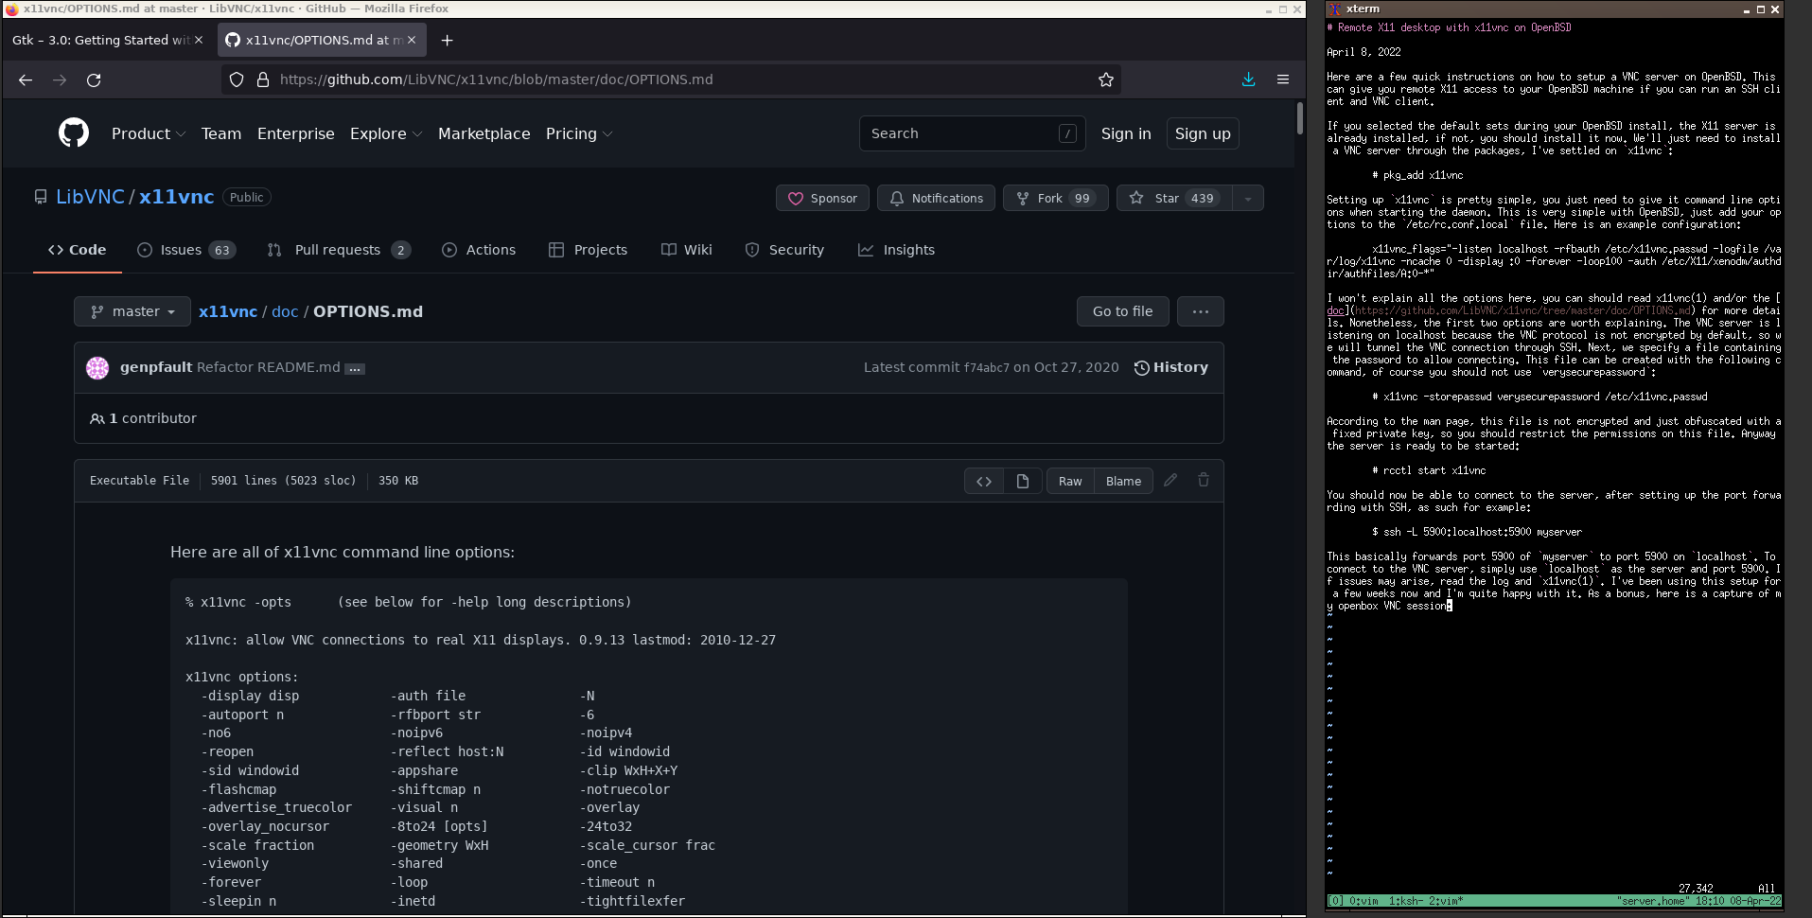Click the pencil edit file icon
The height and width of the screenshot is (918, 1812).
pos(1170,480)
